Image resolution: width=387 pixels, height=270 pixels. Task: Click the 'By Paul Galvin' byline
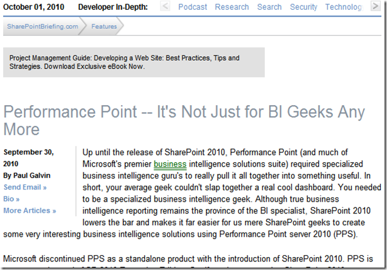[x=27, y=176]
